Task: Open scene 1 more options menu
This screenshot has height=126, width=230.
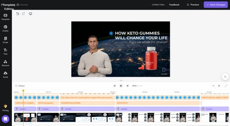Action: tap(33, 115)
